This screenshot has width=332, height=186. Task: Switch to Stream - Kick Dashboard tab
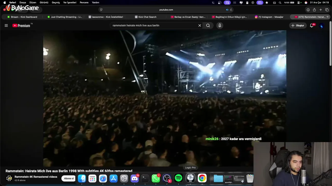pyautogui.click(x=22, y=17)
